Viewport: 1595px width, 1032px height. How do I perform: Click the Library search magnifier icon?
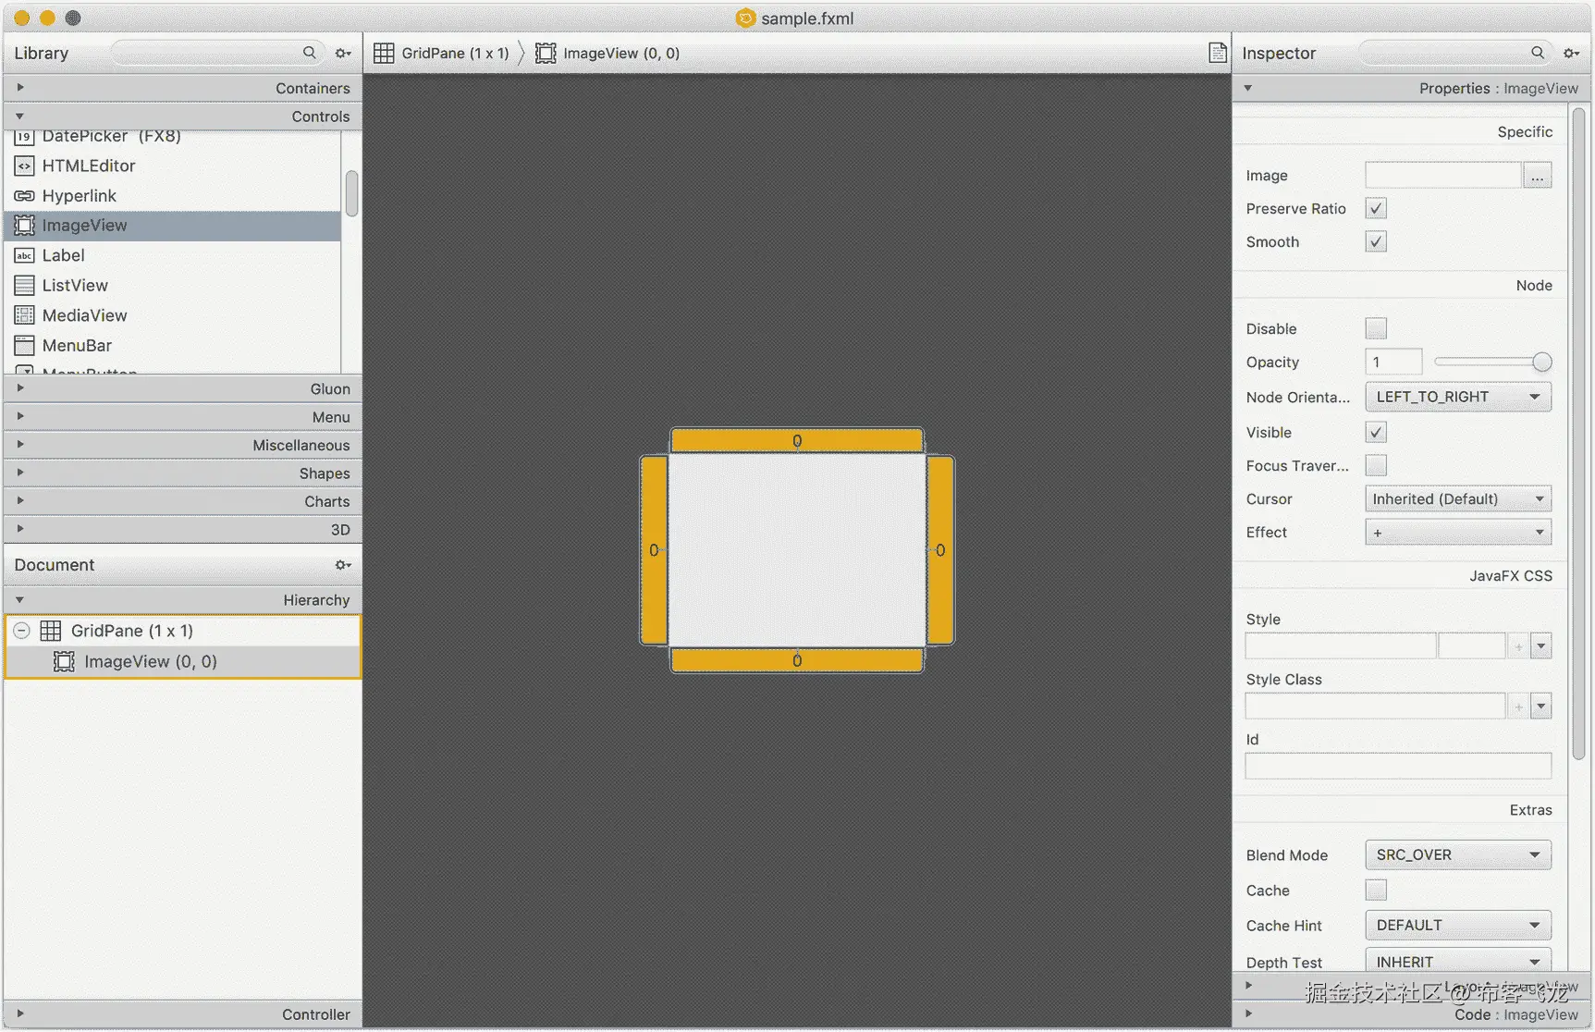[x=309, y=53]
